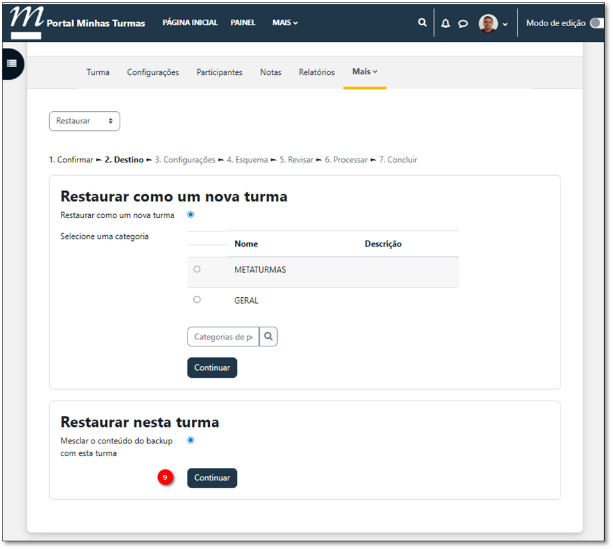This screenshot has width=613, height=549.
Task: Open the side drawer list icon
Action: click(x=12, y=63)
